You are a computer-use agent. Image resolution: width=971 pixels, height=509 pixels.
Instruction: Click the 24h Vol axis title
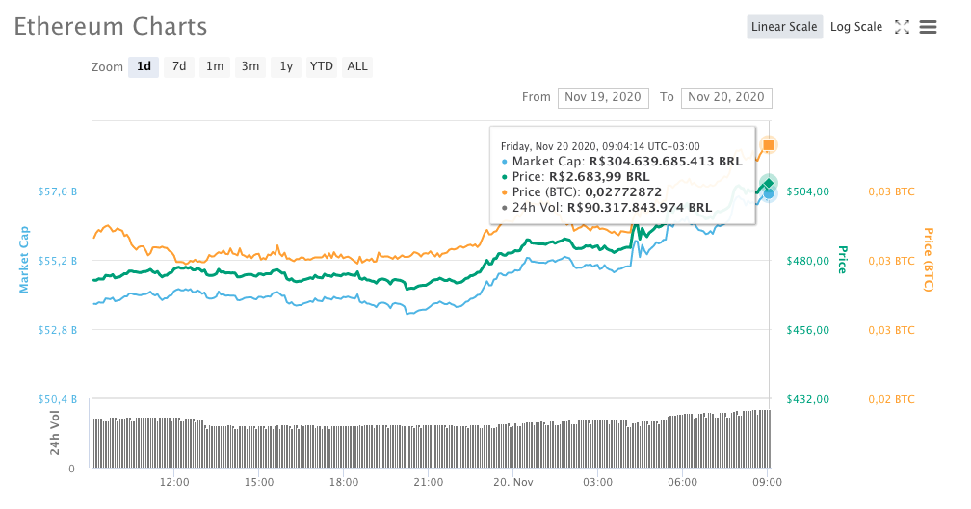pyautogui.click(x=55, y=433)
